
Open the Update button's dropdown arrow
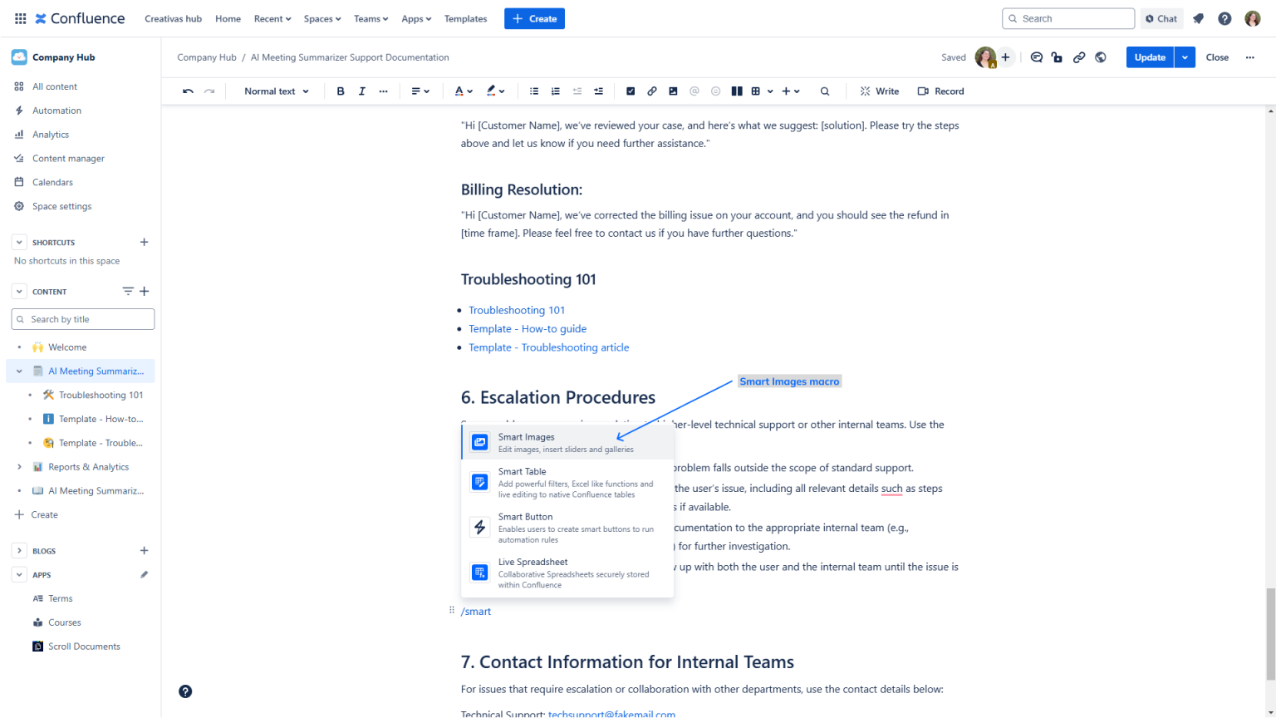(x=1185, y=57)
